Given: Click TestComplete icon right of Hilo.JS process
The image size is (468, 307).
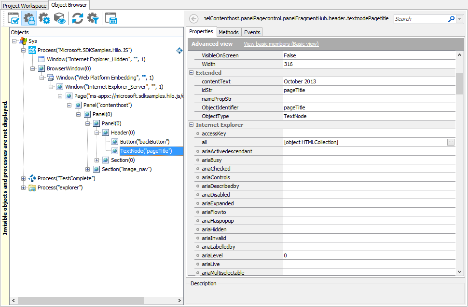Looking at the screenshot, I should tap(179, 50).
